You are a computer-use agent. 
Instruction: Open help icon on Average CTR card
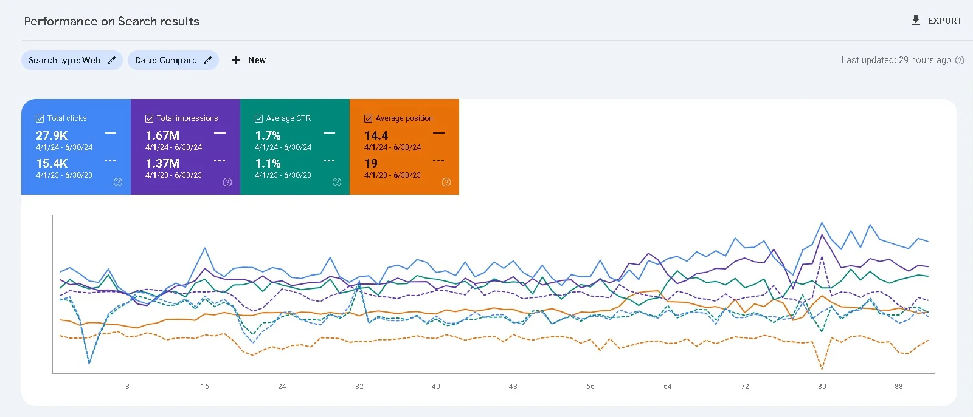pyautogui.click(x=337, y=182)
